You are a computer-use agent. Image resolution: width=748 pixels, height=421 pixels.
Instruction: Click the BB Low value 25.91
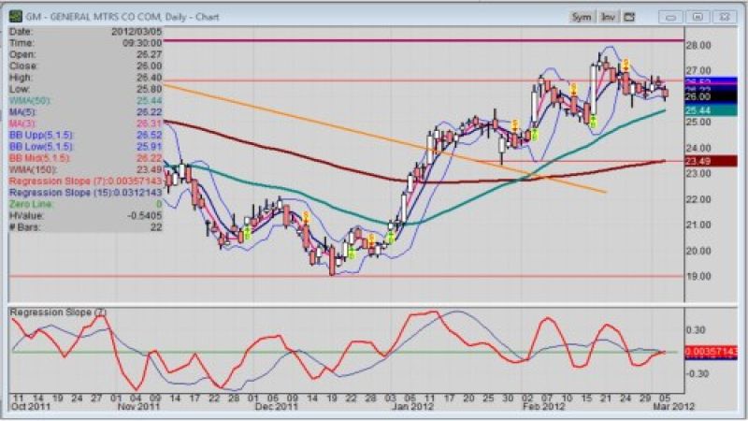pos(150,147)
